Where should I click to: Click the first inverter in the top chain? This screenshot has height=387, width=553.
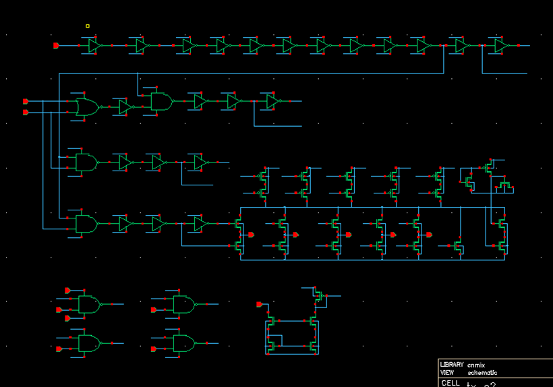[x=93, y=46]
